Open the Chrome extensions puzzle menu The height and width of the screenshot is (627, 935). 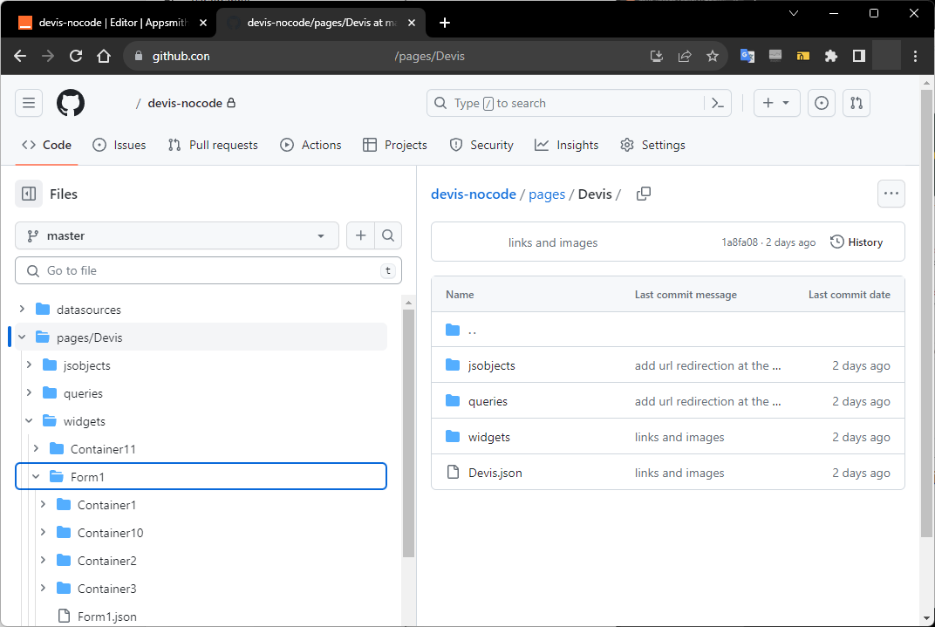pyautogui.click(x=830, y=56)
